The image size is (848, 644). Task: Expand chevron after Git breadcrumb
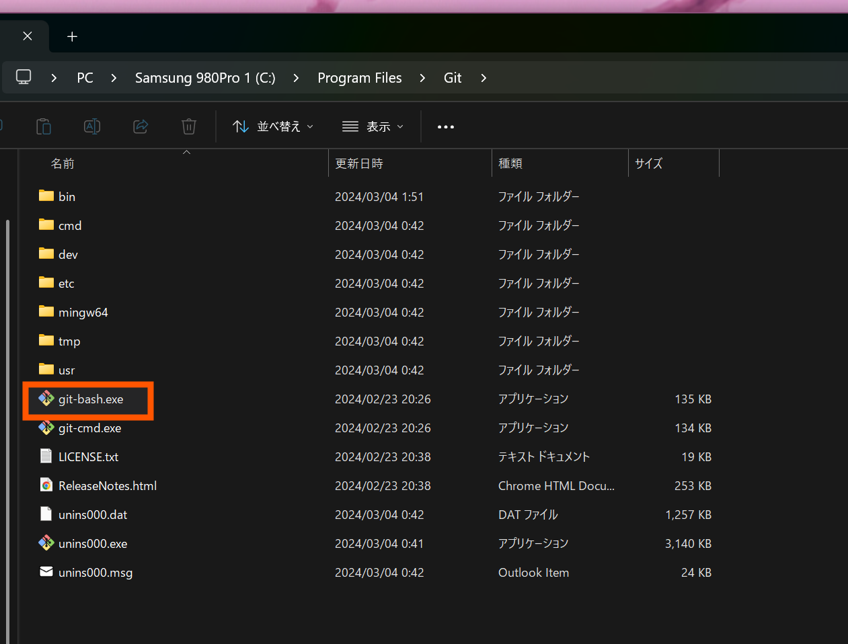(484, 78)
